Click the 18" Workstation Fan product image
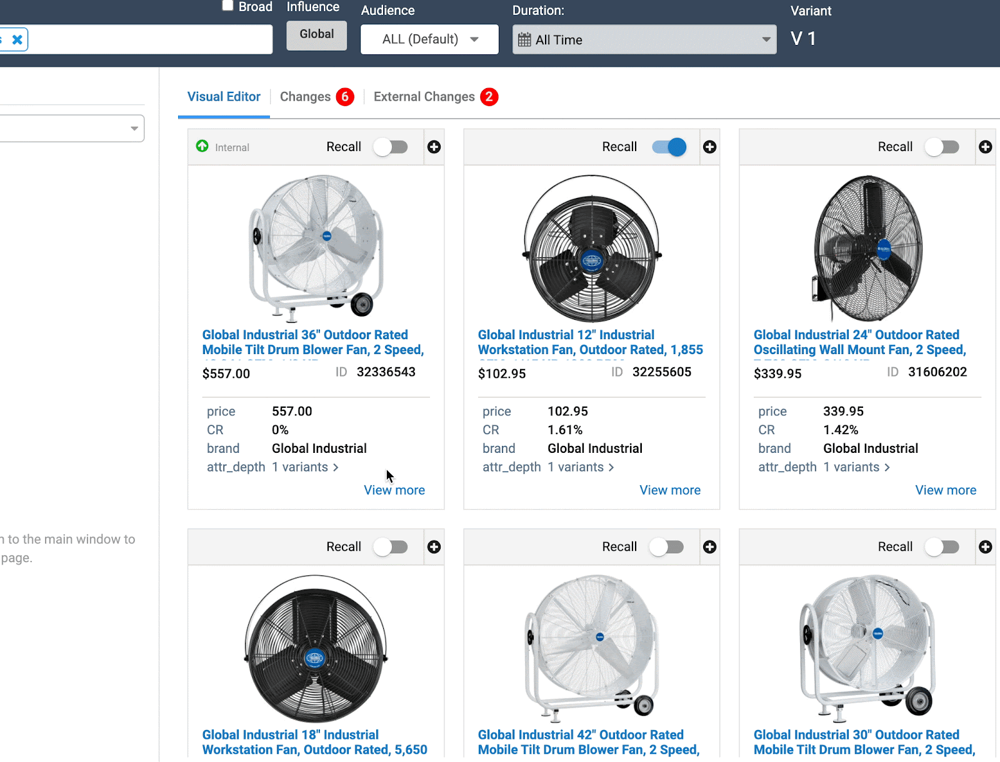Screen dimensions: 1000x762 coord(316,648)
